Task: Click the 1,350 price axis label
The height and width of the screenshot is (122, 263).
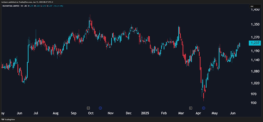Action: (x=255, y=24)
